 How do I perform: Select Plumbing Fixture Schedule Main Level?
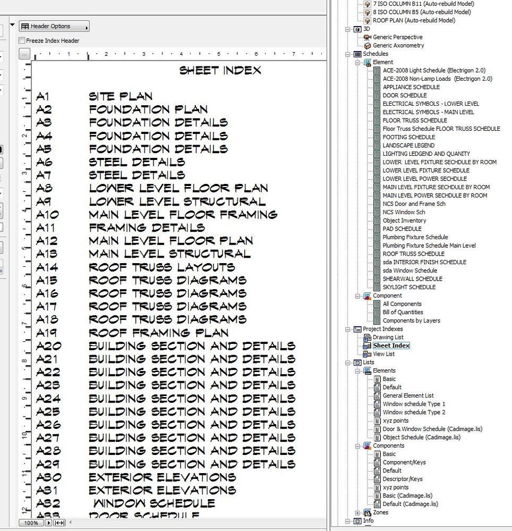click(x=429, y=246)
